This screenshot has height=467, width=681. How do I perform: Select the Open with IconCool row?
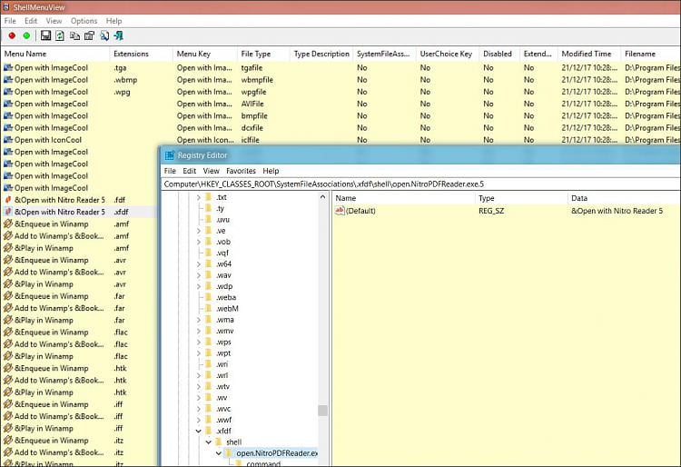click(48, 140)
